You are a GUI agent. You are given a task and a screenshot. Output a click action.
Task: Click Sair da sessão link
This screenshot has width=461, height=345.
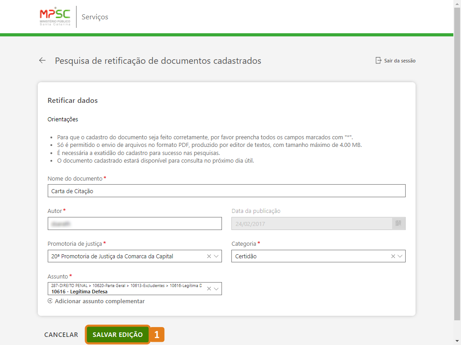point(399,61)
